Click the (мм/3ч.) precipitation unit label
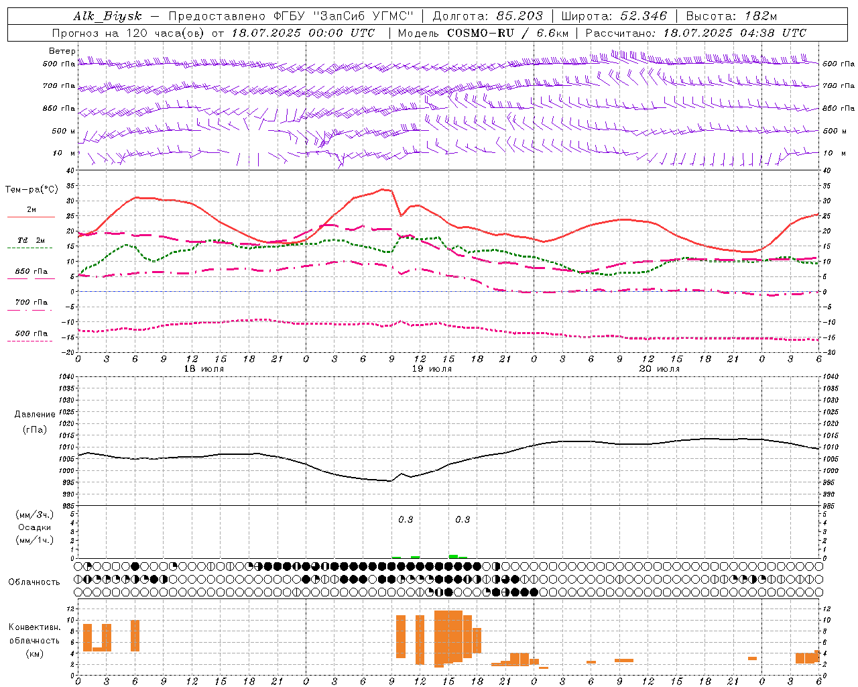 click(35, 515)
